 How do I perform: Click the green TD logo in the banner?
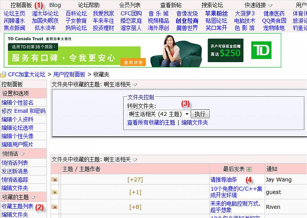tap(261, 50)
